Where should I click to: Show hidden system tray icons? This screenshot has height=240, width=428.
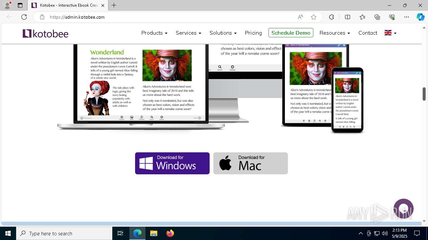pos(360,233)
